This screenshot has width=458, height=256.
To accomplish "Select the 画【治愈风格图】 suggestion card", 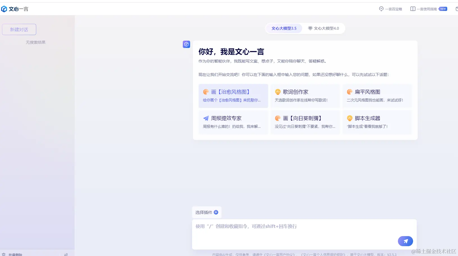I will point(233,96).
